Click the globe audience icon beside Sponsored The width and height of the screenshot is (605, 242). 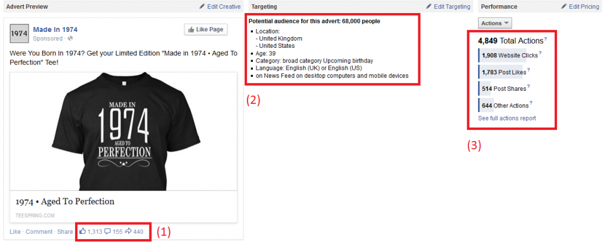click(70, 38)
